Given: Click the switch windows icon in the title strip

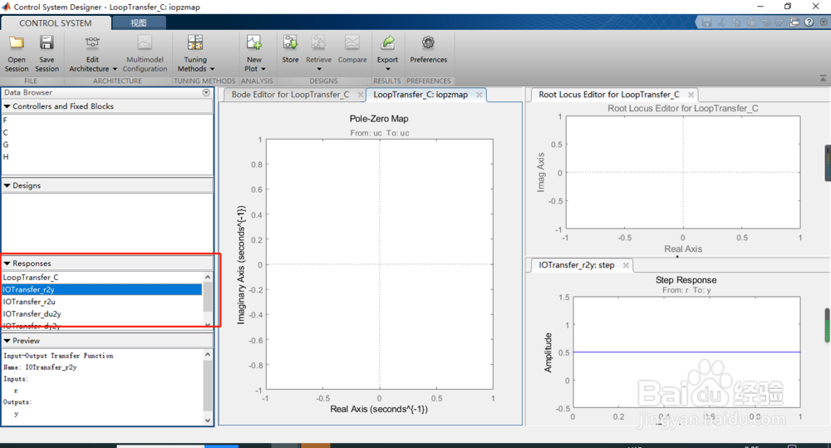Looking at the screenshot, I should click(794, 22).
